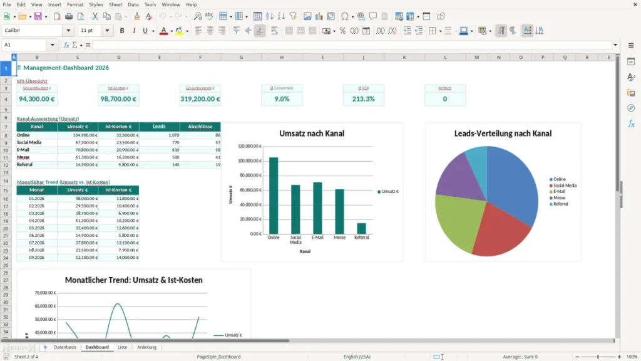This screenshot has height=361, width=641.
Task: Click the Insert Chart icon
Action: [319, 16]
